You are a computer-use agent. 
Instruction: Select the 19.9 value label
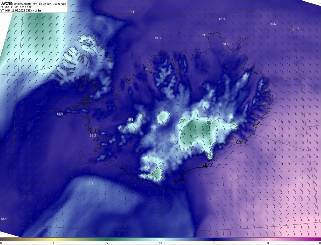tap(204, 35)
